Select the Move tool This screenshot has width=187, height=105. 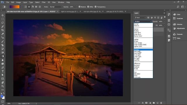coord(3,15)
